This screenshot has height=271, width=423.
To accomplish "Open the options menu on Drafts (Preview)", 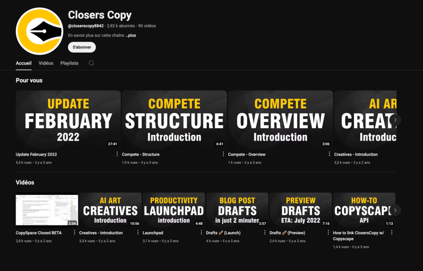I will 329,232.
